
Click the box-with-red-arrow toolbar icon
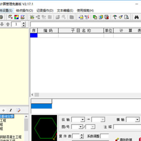11,17
